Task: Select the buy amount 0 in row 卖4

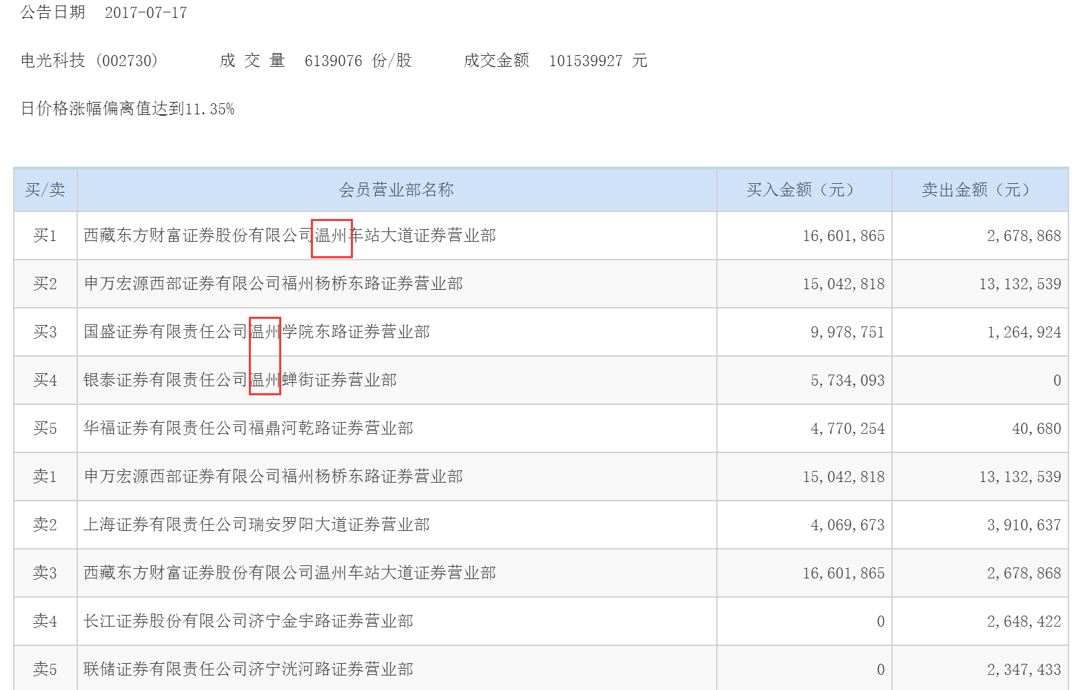Action: [881, 622]
